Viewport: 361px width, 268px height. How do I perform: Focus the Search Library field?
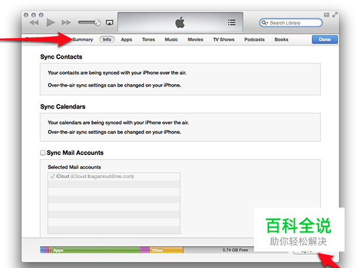point(291,23)
